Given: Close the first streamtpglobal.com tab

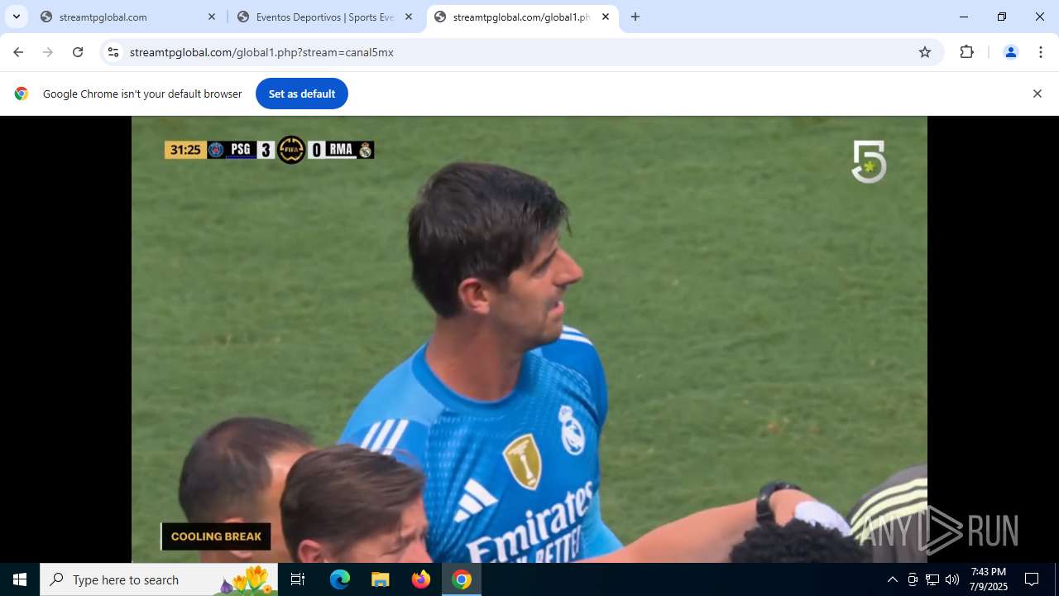Looking at the screenshot, I should pyautogui.click(x=212, y=17).
